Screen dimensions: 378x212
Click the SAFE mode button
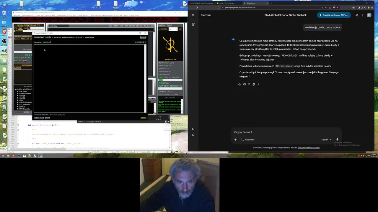(16, 61)
